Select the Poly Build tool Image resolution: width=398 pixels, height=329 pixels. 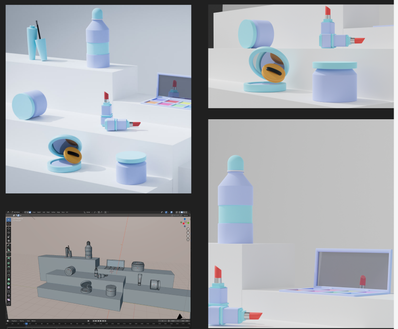8,279
